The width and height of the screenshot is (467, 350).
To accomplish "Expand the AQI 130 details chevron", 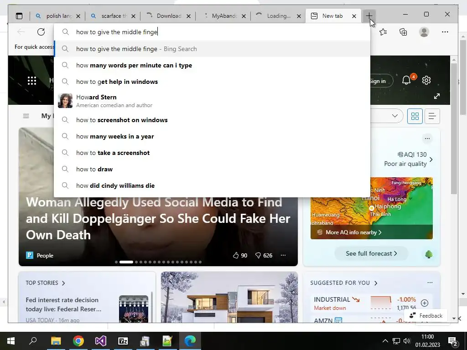I will pyautogui.click(x=431, y=160).
